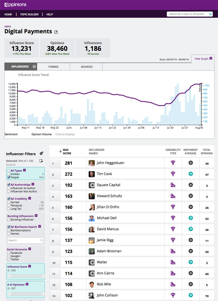Click the export icon beside Selected count

click(41, 161)
